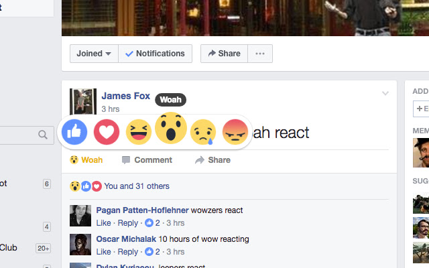Click the Share button below the post
The height and width of the screenshot is (268, 429).
tap(212, 160)
